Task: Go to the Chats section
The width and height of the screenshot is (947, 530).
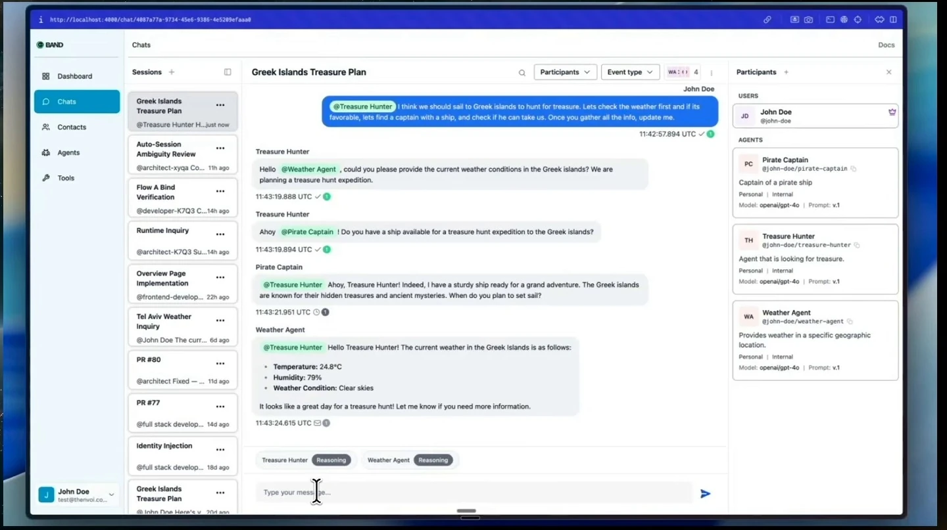Action: (76, 102)
